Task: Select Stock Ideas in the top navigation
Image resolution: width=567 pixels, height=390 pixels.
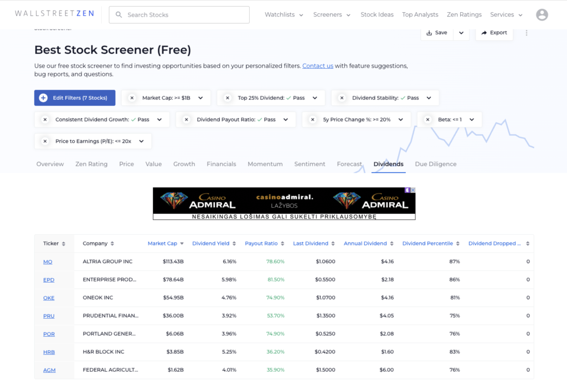Action: [377, 14]
